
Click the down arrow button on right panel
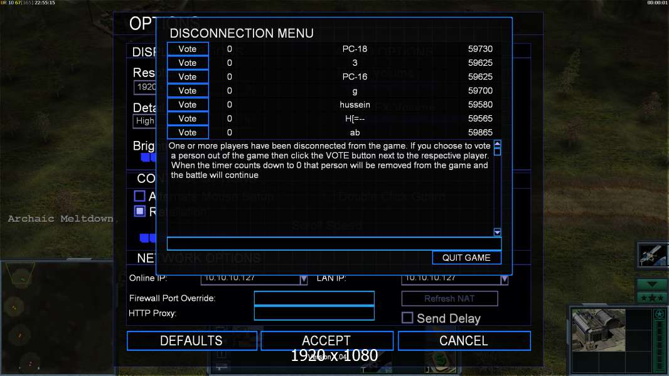tap(652, 285)
